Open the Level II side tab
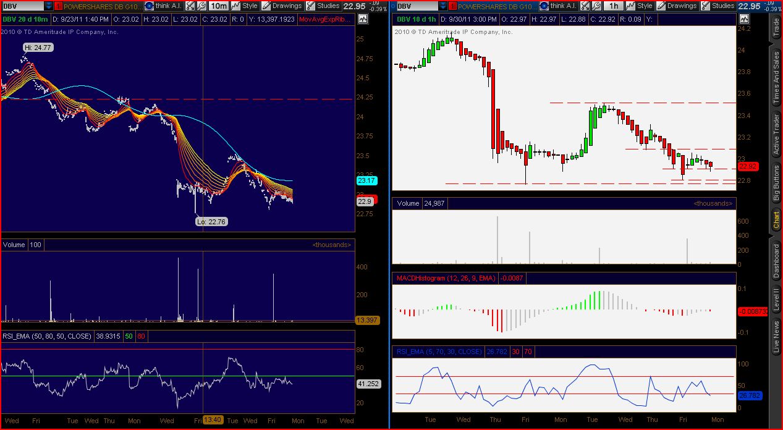783x430 pixels. [x=776, y=300]
